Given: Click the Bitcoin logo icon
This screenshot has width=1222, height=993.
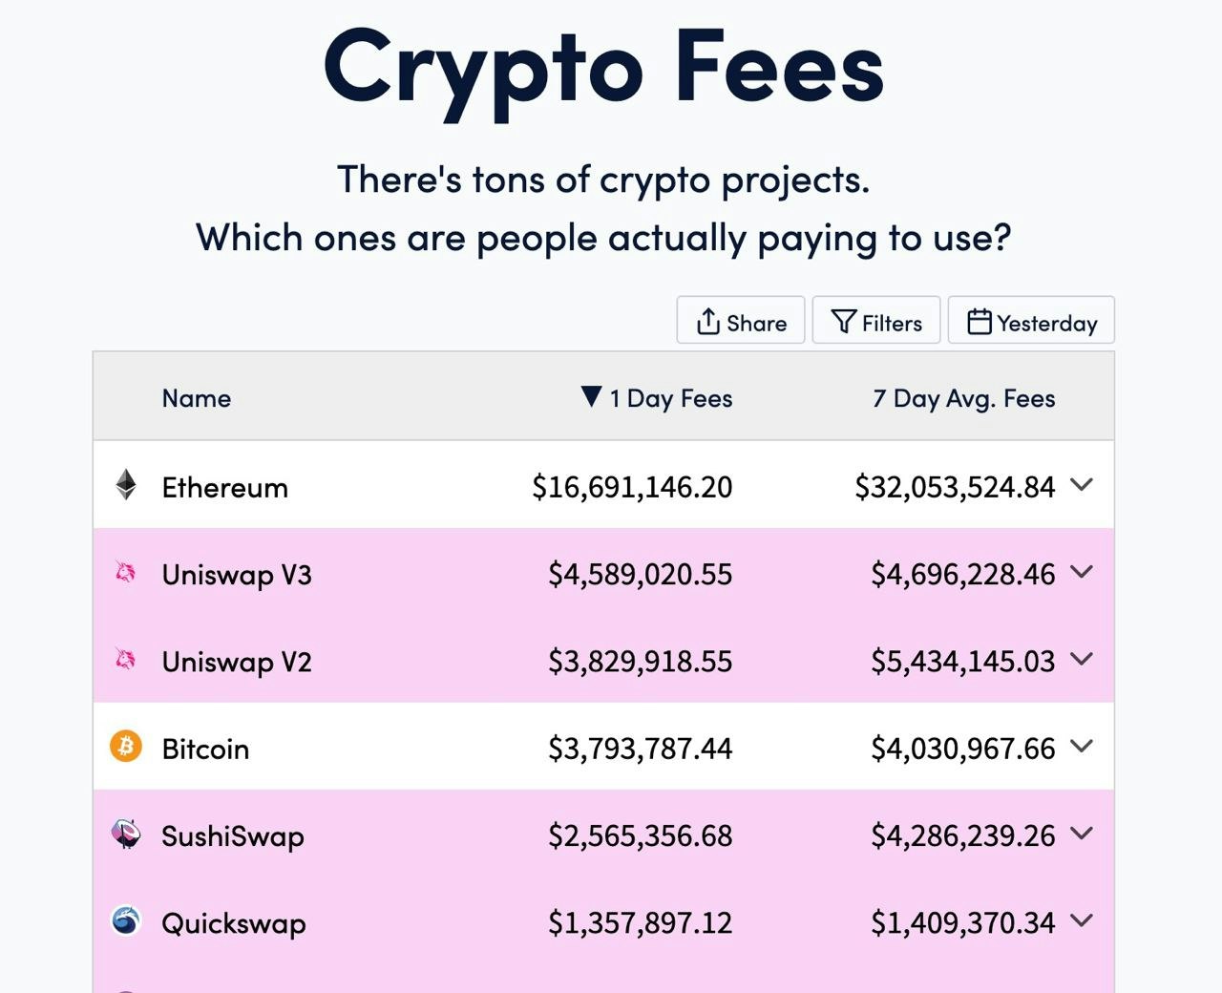Looking at the screenshot, I should (x=125, y=748).
